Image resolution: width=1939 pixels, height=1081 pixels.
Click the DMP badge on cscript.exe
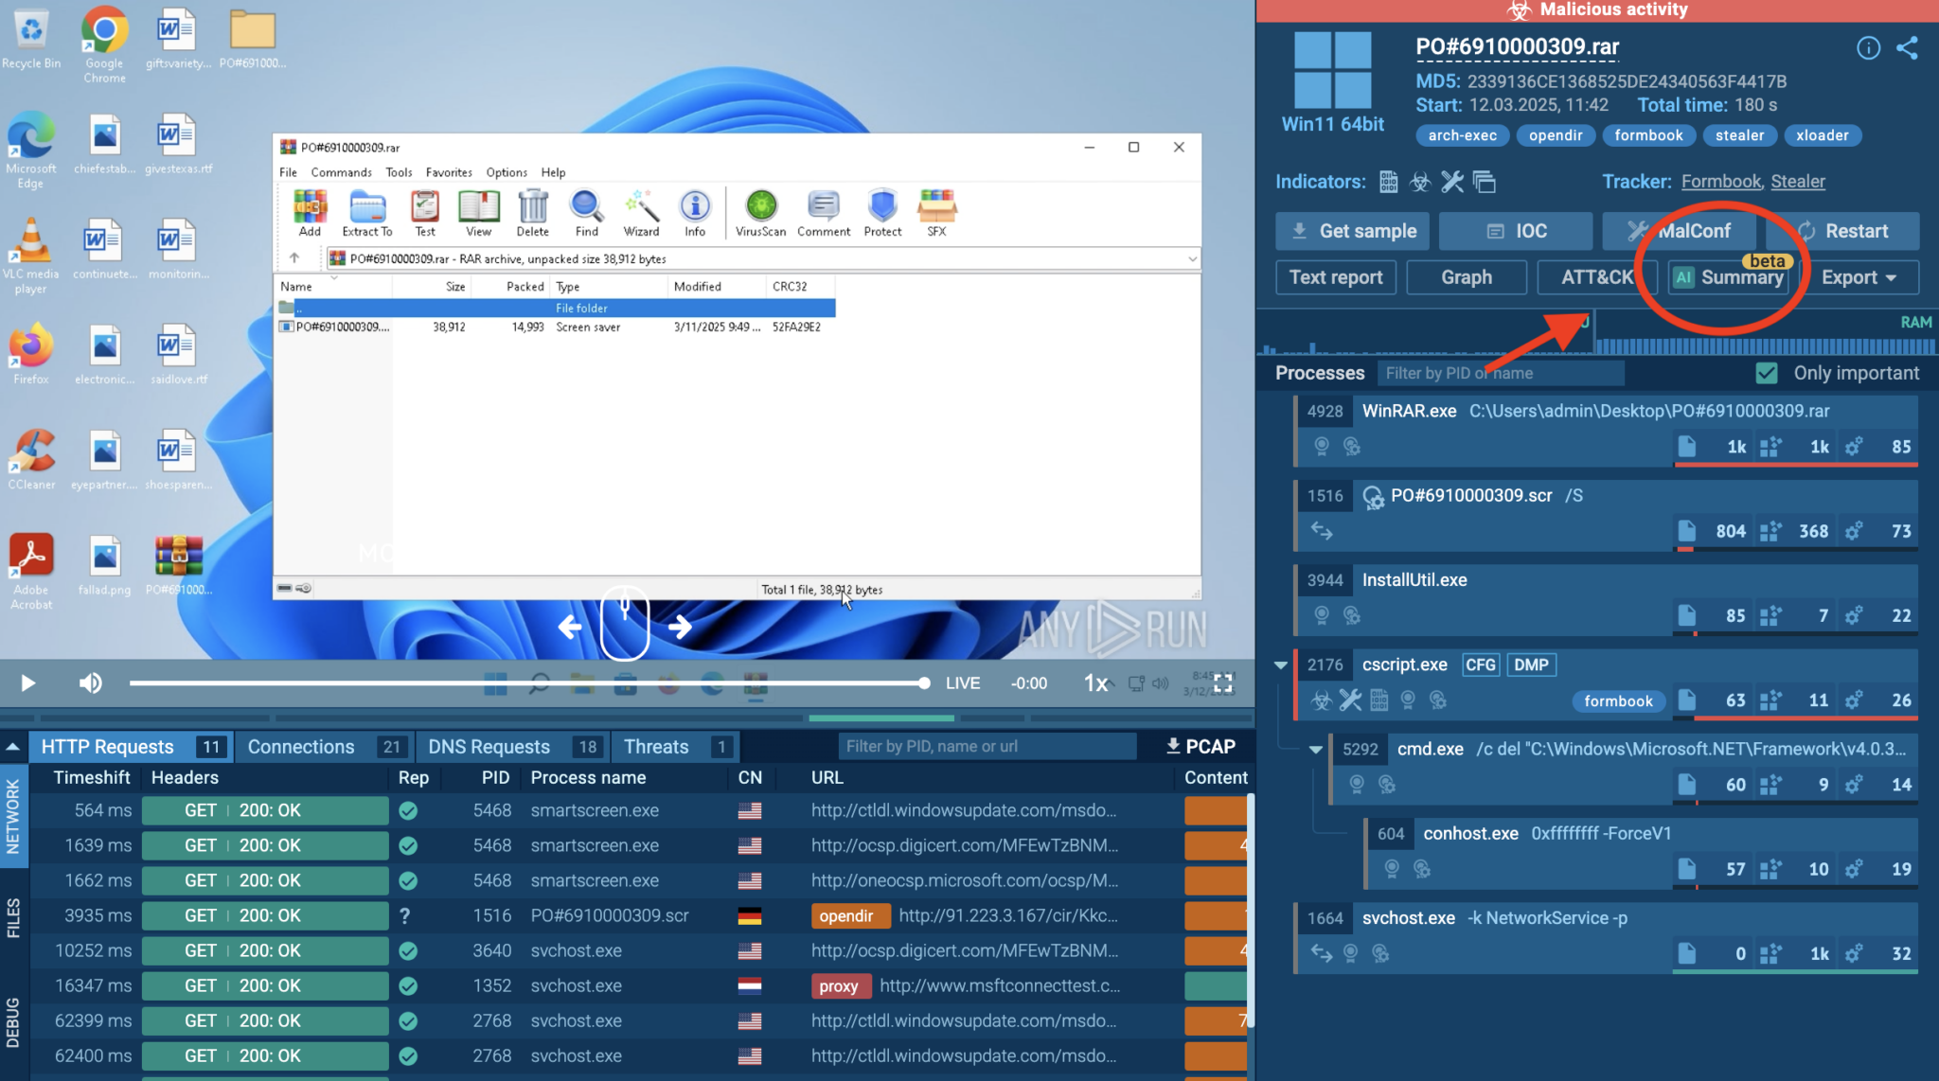[x=1530, y=665]
